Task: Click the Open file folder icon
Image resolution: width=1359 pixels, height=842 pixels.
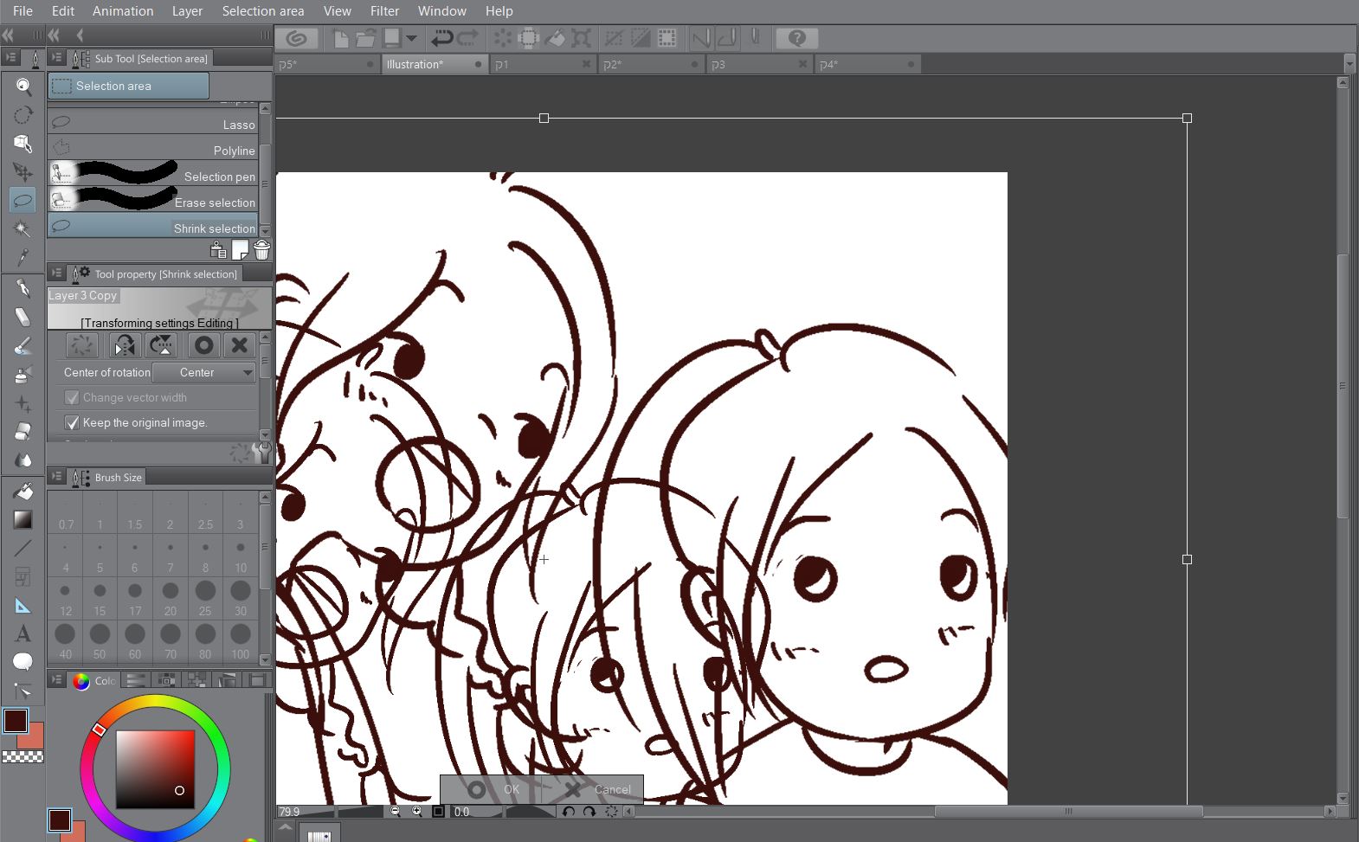Action: coord(365,38)
